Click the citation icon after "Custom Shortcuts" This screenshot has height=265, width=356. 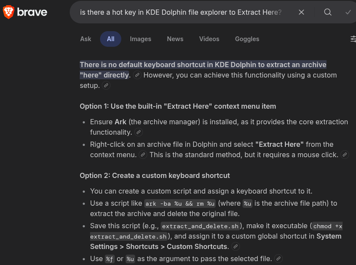pyautogui.click(x=235, y=246)
